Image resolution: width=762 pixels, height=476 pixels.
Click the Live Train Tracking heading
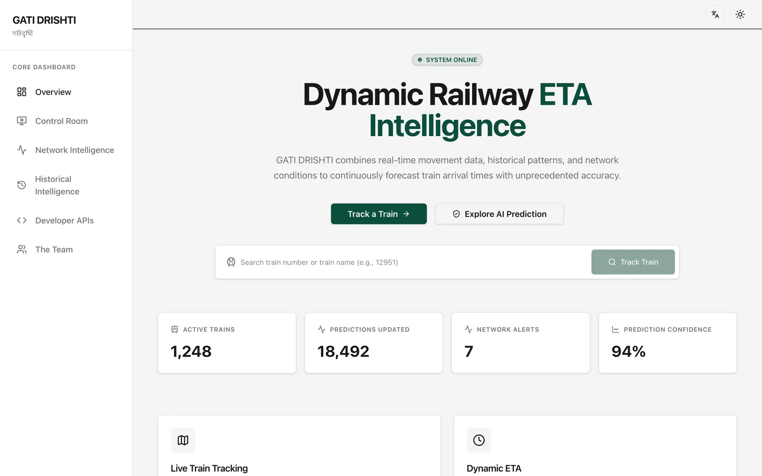[x=209, y=468]
